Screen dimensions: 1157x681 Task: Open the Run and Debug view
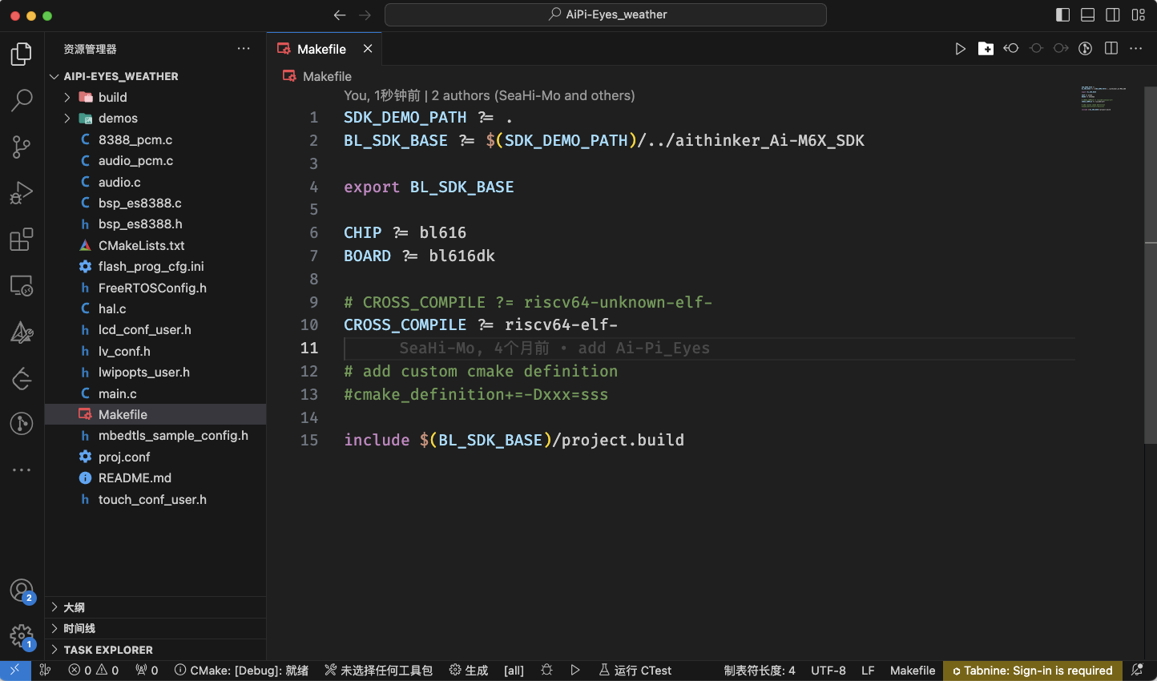pyautogui.click(x=22, y=193)
